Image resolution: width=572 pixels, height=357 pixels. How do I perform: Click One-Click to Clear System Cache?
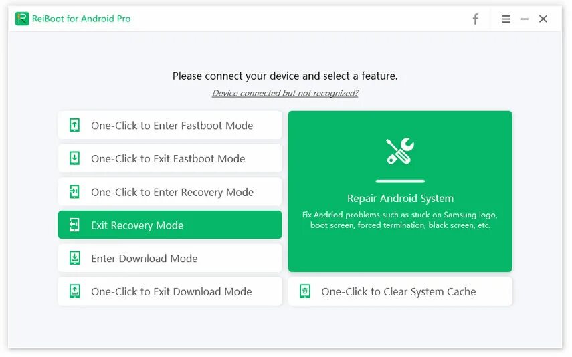[399, 292]
